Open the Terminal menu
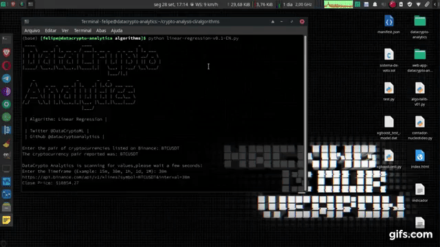The height and width of the screenshot is (247, 440). coord(82,30)
